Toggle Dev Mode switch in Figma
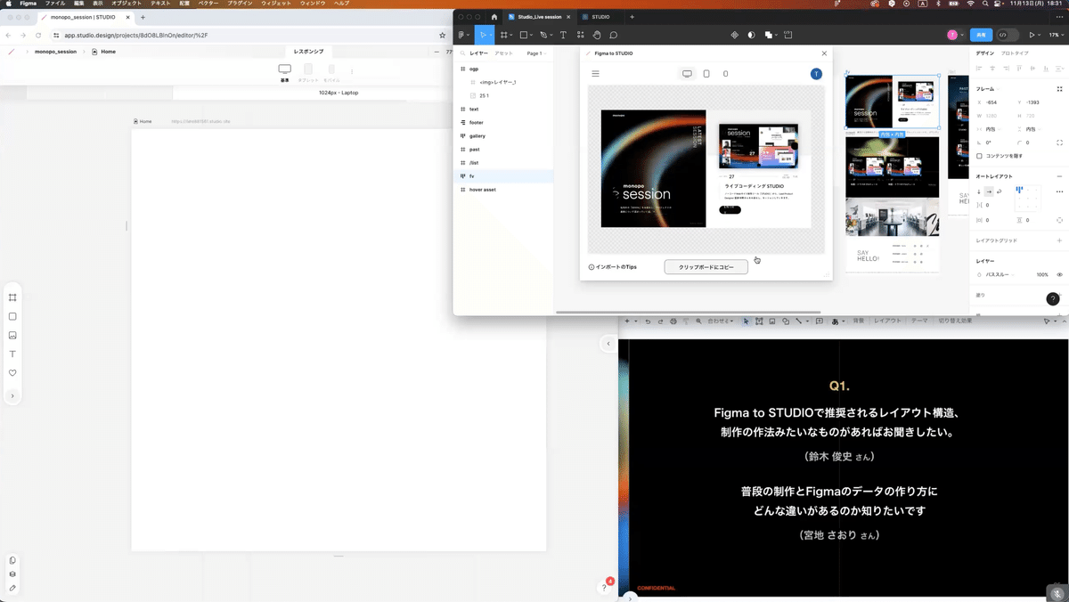The width and height of the screenshot is (1069, 602). point(1007,35)
